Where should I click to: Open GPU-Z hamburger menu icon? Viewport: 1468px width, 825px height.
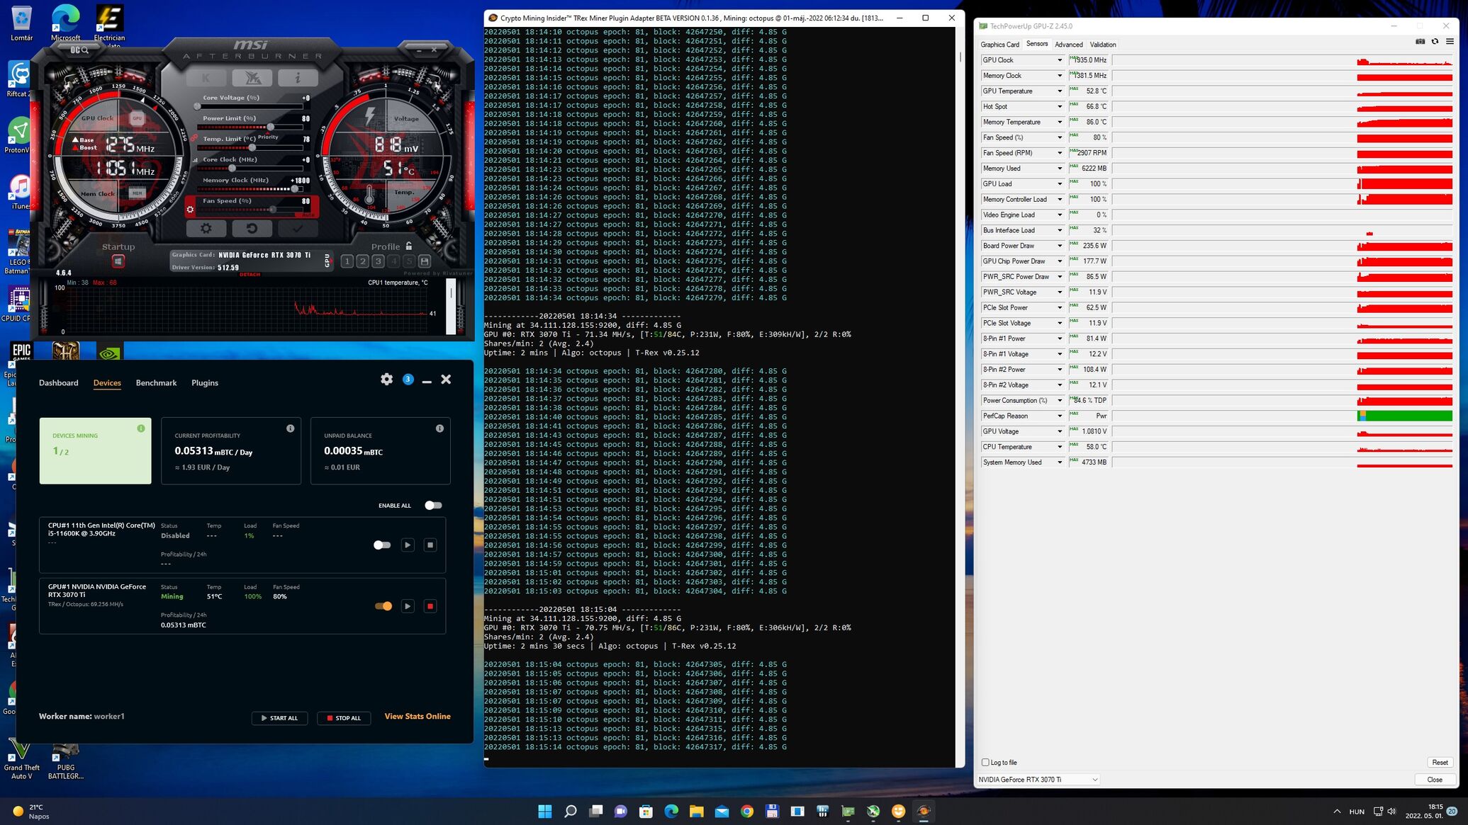point(1450,42)
